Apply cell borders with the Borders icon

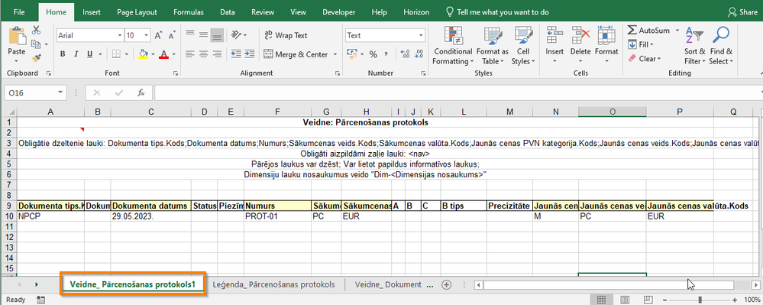click(x=116, y=54)
